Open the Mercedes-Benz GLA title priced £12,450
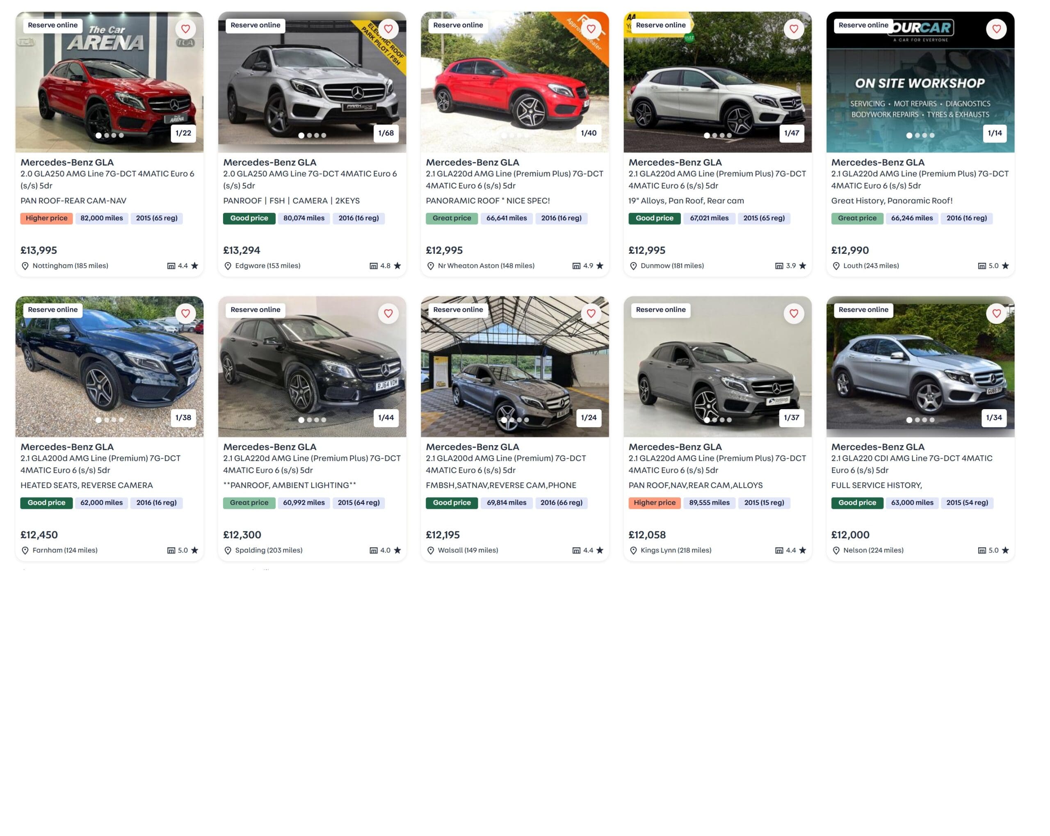 [67, 446]
